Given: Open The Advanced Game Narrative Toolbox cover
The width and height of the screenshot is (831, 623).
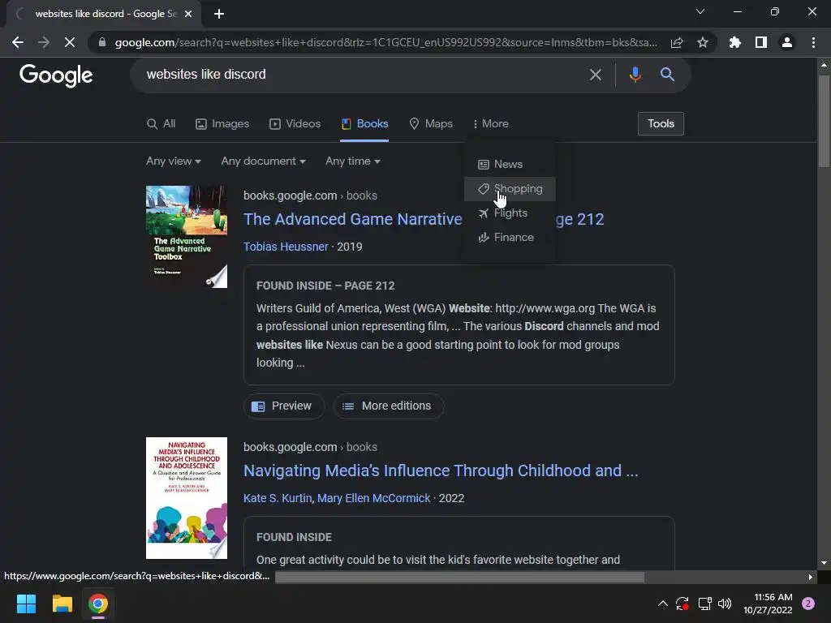Looking at the screenshot, I should click(x=187, y=237).
